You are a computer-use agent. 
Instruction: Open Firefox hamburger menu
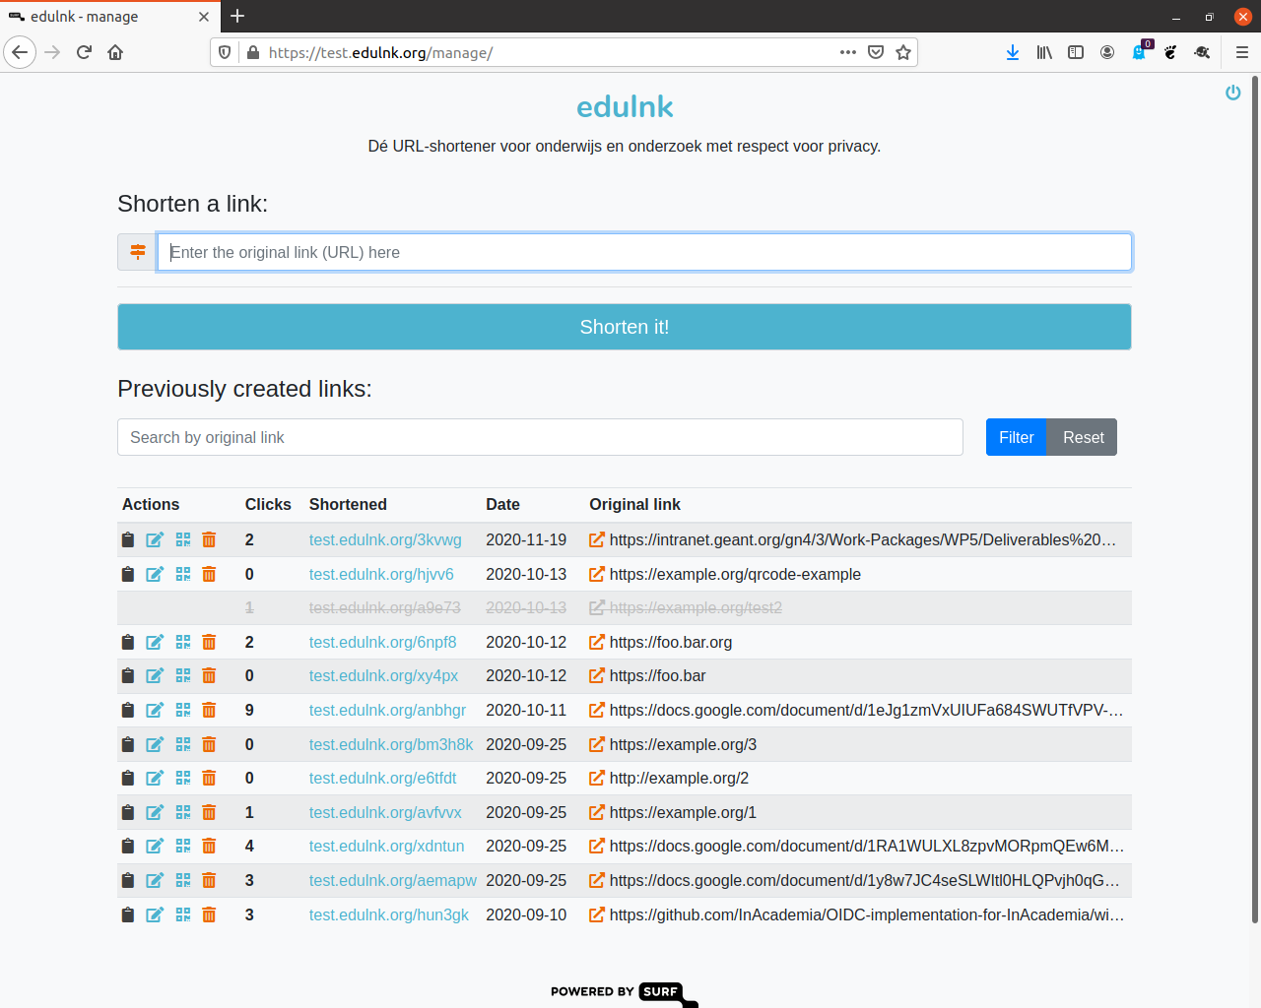coord(1241,52)
